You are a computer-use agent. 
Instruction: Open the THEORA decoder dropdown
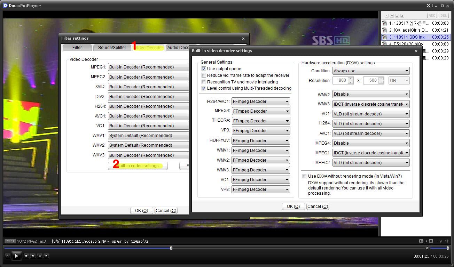pos(261,121)
